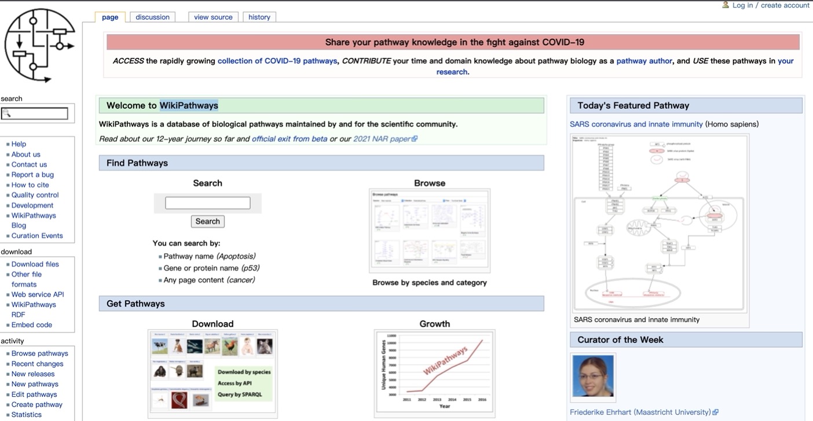Open Quality control link
The image size is (813, 421).
point(35,195)
